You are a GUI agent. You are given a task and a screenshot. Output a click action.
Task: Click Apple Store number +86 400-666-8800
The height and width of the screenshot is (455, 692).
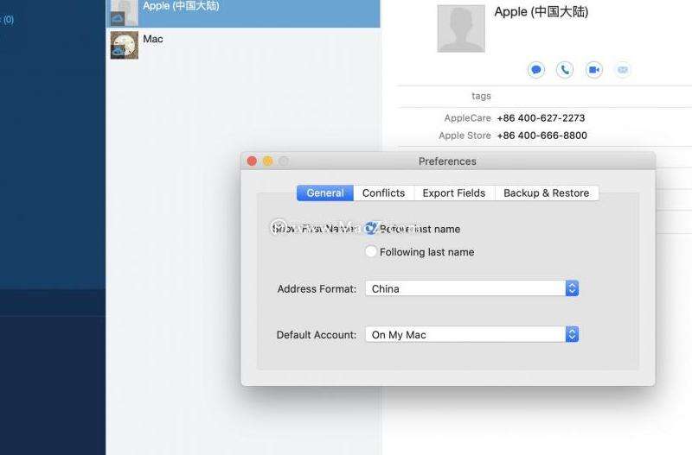click(x=542, y=136)
